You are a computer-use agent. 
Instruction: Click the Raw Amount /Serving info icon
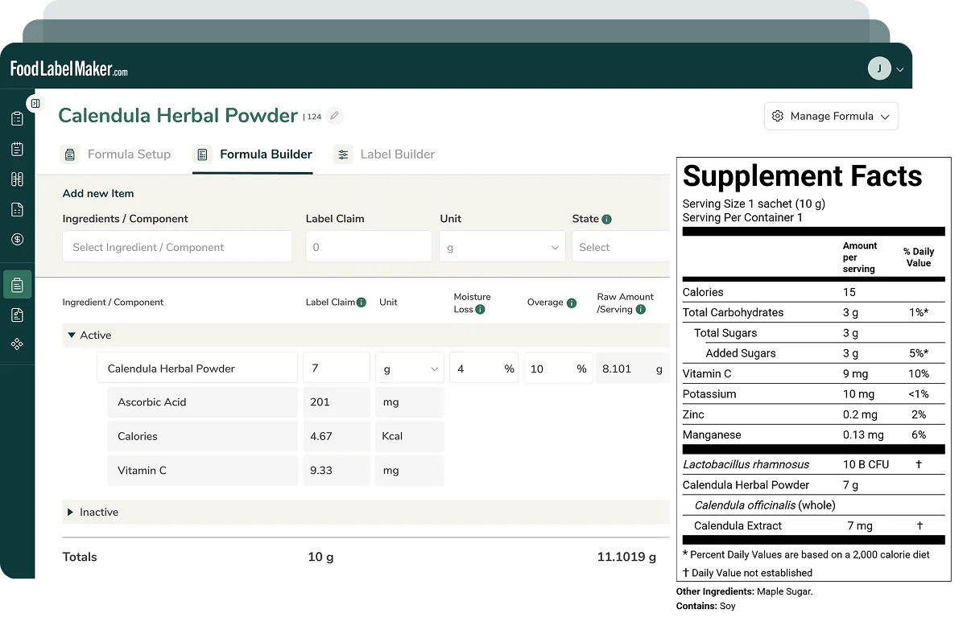[640, 310]
